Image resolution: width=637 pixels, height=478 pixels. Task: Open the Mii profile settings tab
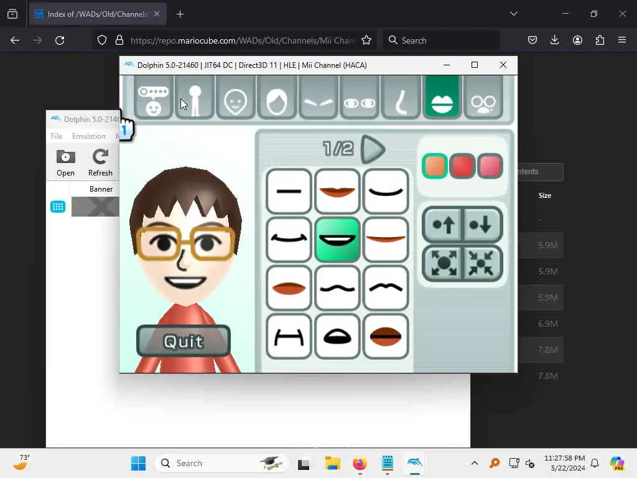pos(154,98)
